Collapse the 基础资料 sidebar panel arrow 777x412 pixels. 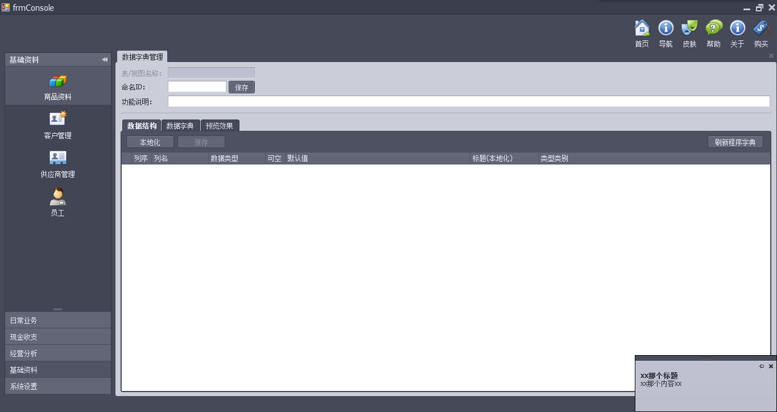105,60
